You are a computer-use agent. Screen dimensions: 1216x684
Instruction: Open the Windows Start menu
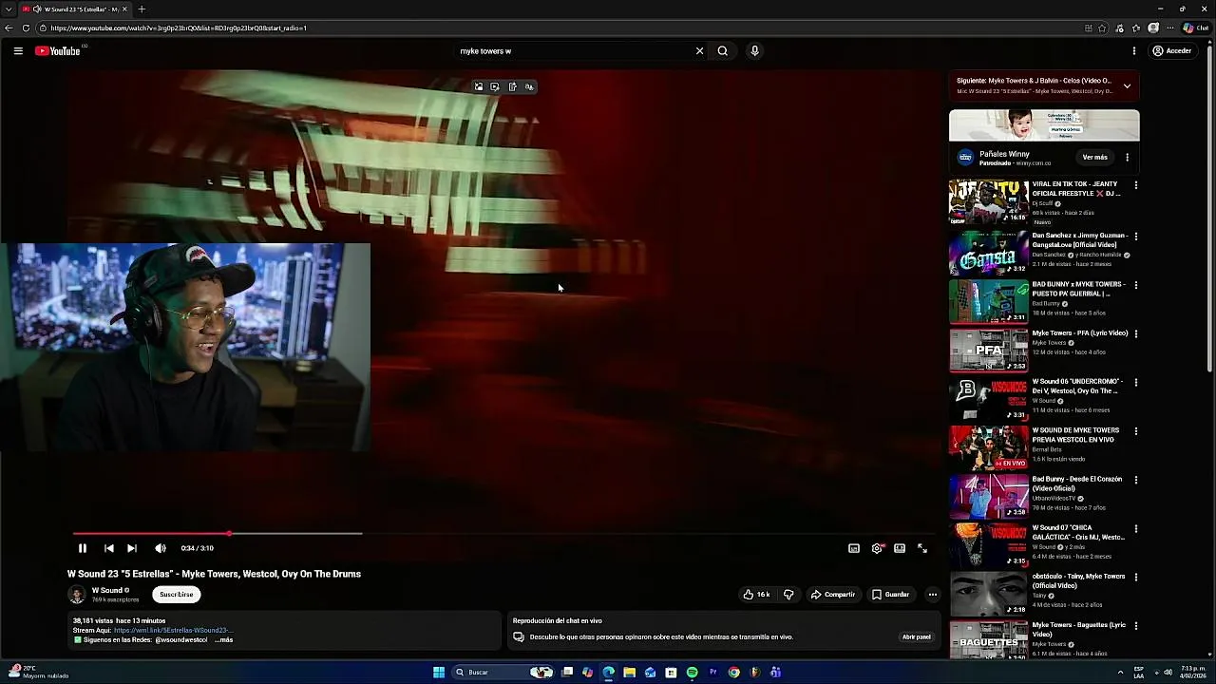pyautogui.click(x=439, y=673)
